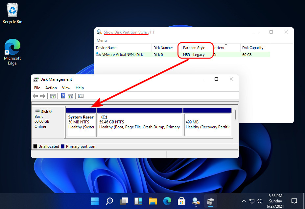Screen dimensions: 305x209
Task: Open Disk Management from its taskbar icon
Action: [211, 201]
